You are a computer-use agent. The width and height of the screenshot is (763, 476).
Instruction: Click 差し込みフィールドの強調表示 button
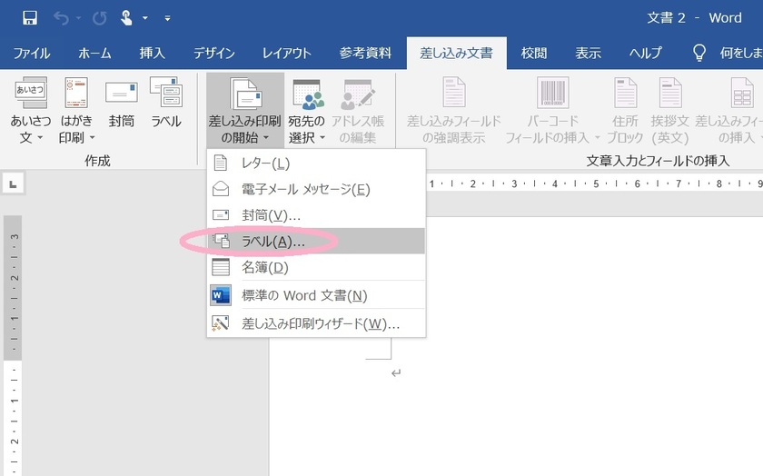(x=453, y=111)
